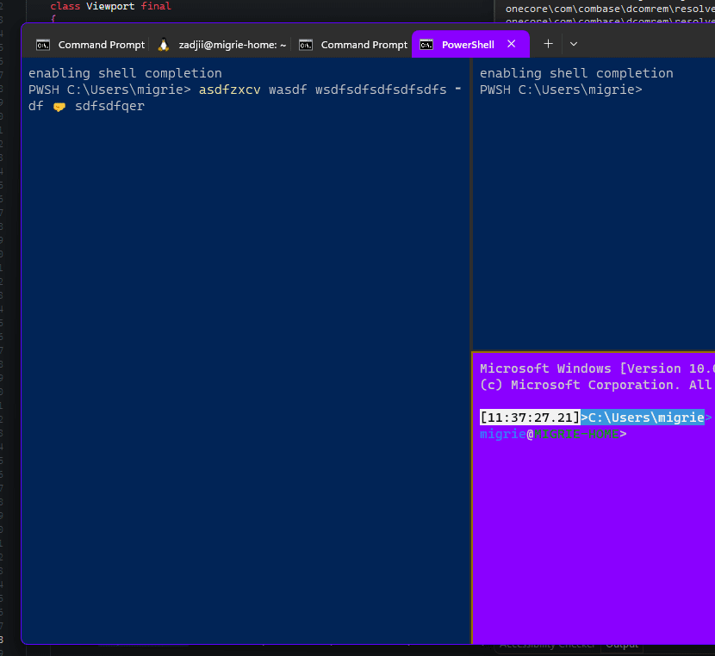Switch to the zadjii@migrie-home tab

coord(222,45)
